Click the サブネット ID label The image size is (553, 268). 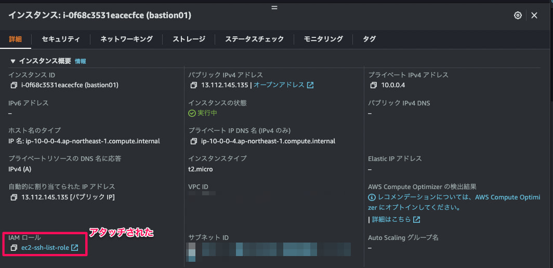tap(208, 238)
